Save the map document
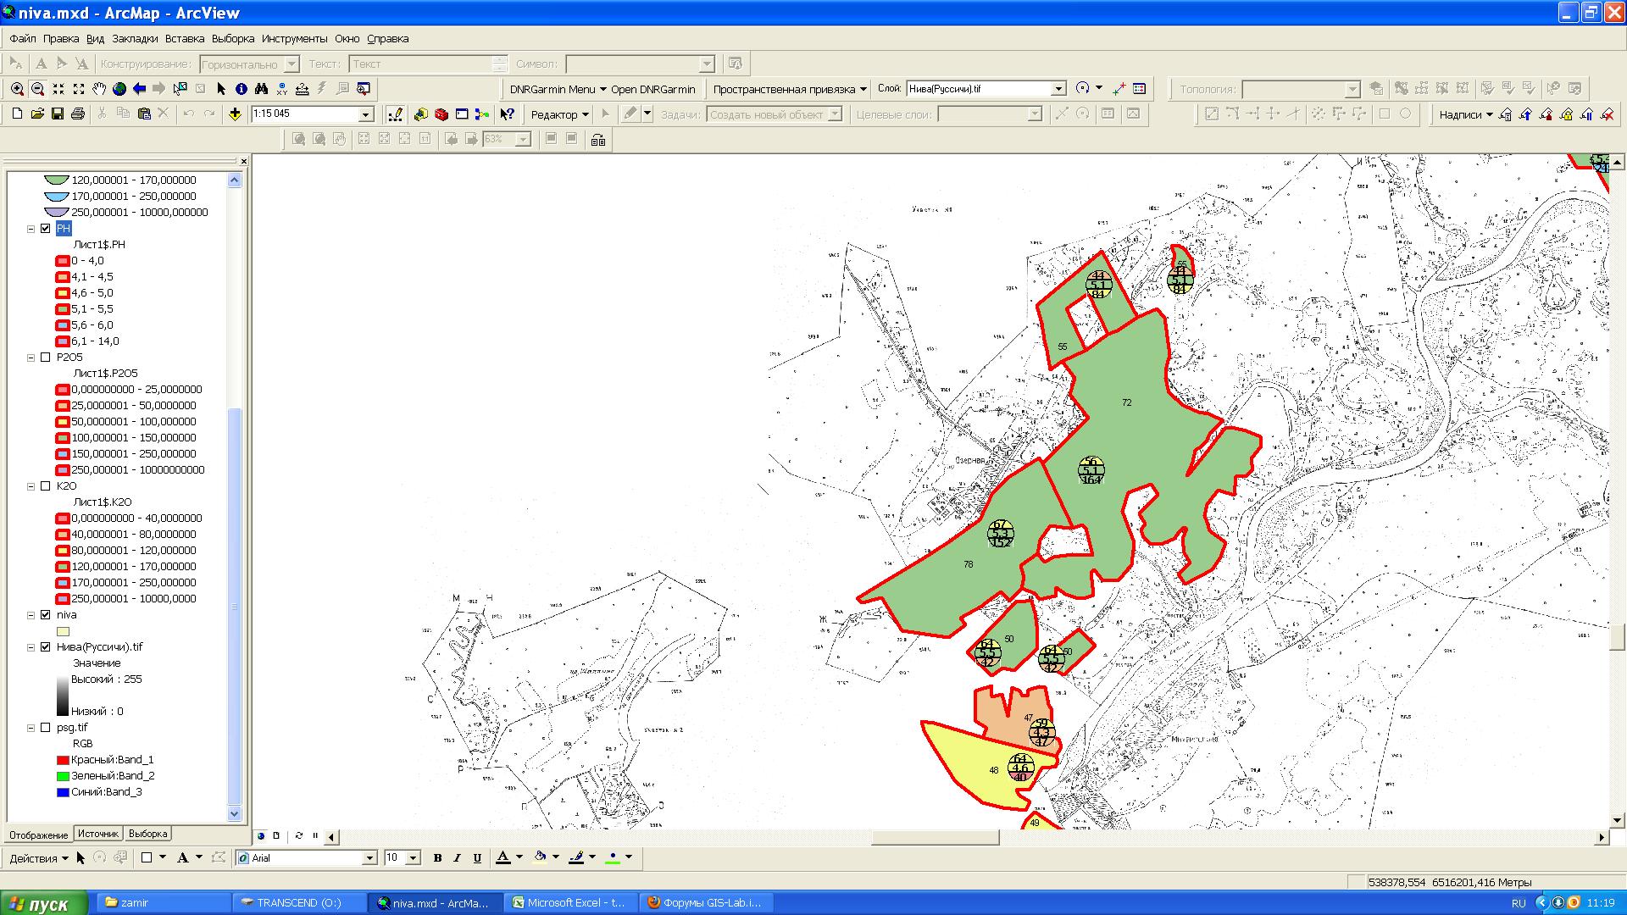This screenshot has width=1627, height=915. pos(58,114)
